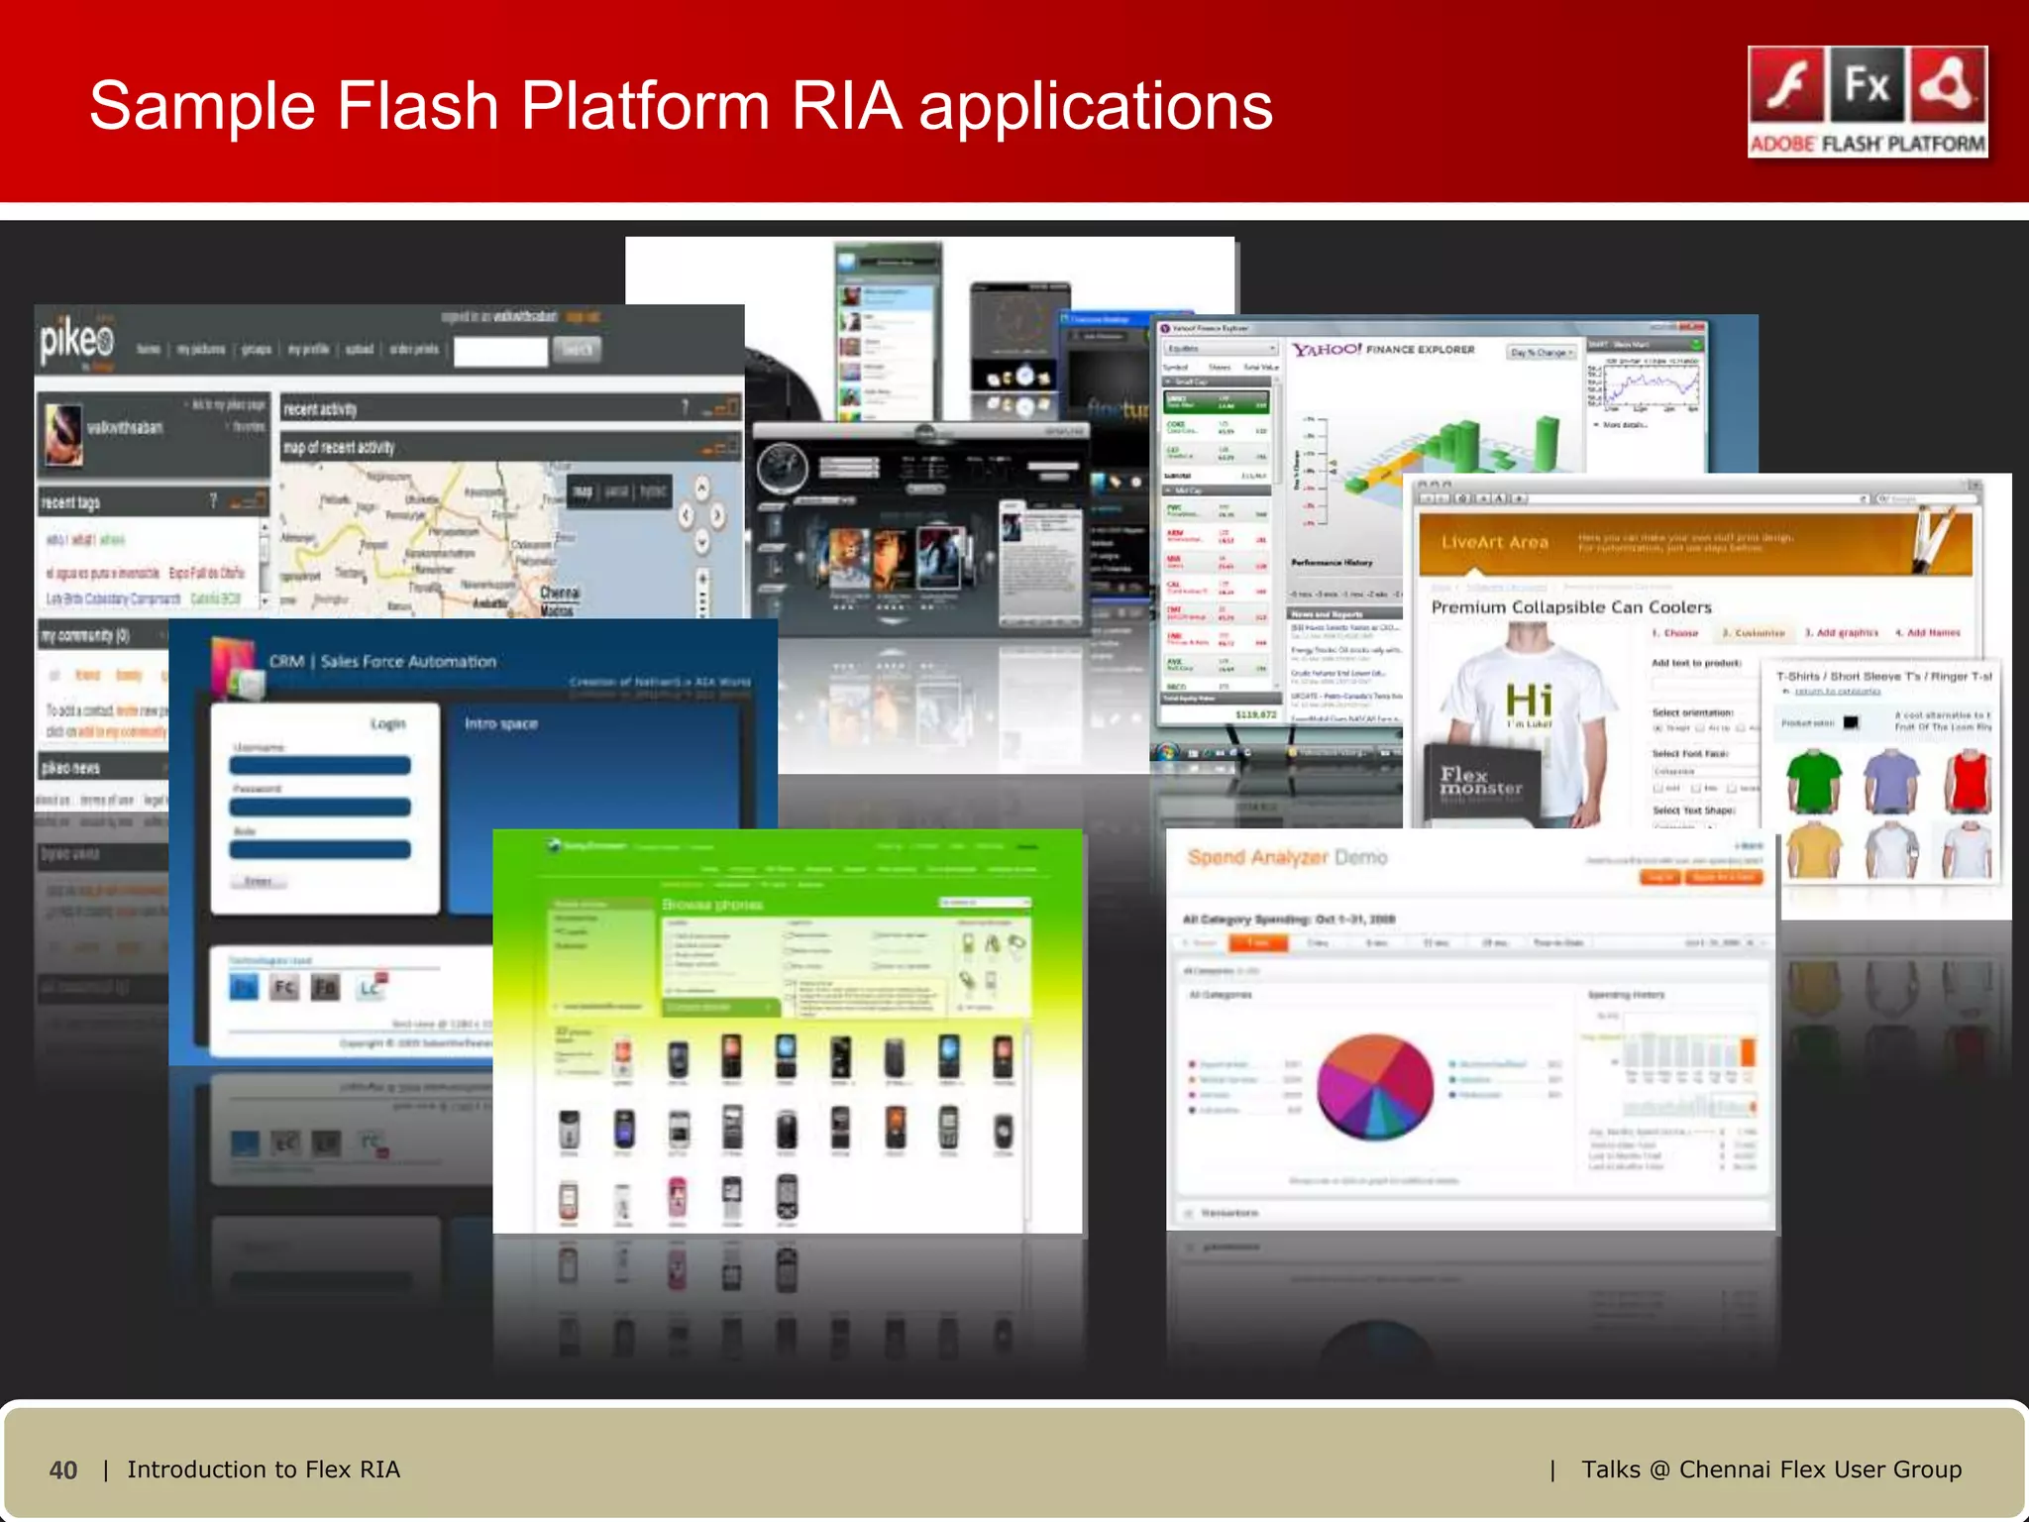The width and height of the screenshot is (2029, 1522).
Task: Toggle the Bold checkbox under font face
Action: [1657, 788]
